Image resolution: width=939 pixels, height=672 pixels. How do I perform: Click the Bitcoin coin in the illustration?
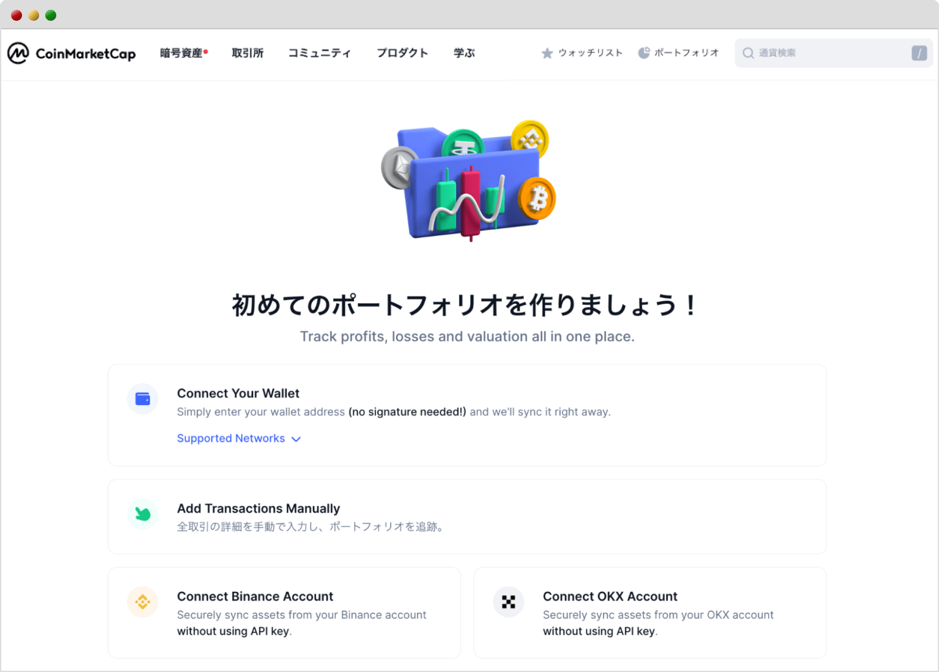pos(537,199)
